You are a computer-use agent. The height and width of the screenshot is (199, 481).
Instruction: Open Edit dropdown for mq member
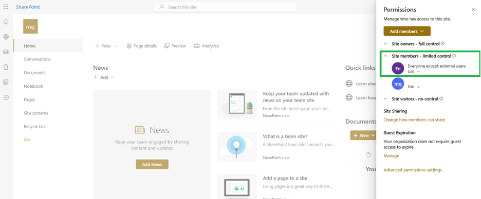(x=414, y=87)
